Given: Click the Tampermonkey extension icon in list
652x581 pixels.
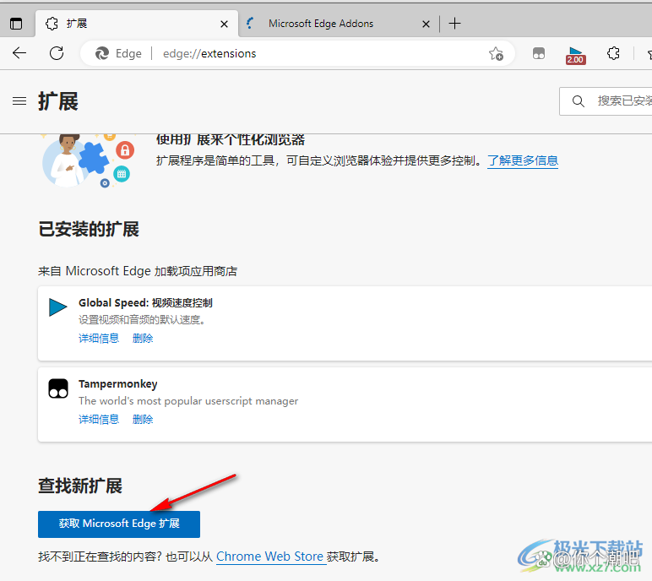Looking at the screenshot, I should tap(58, 388).
